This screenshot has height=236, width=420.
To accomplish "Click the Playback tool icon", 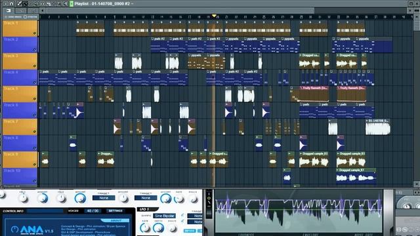I will [x=65, y=4].
